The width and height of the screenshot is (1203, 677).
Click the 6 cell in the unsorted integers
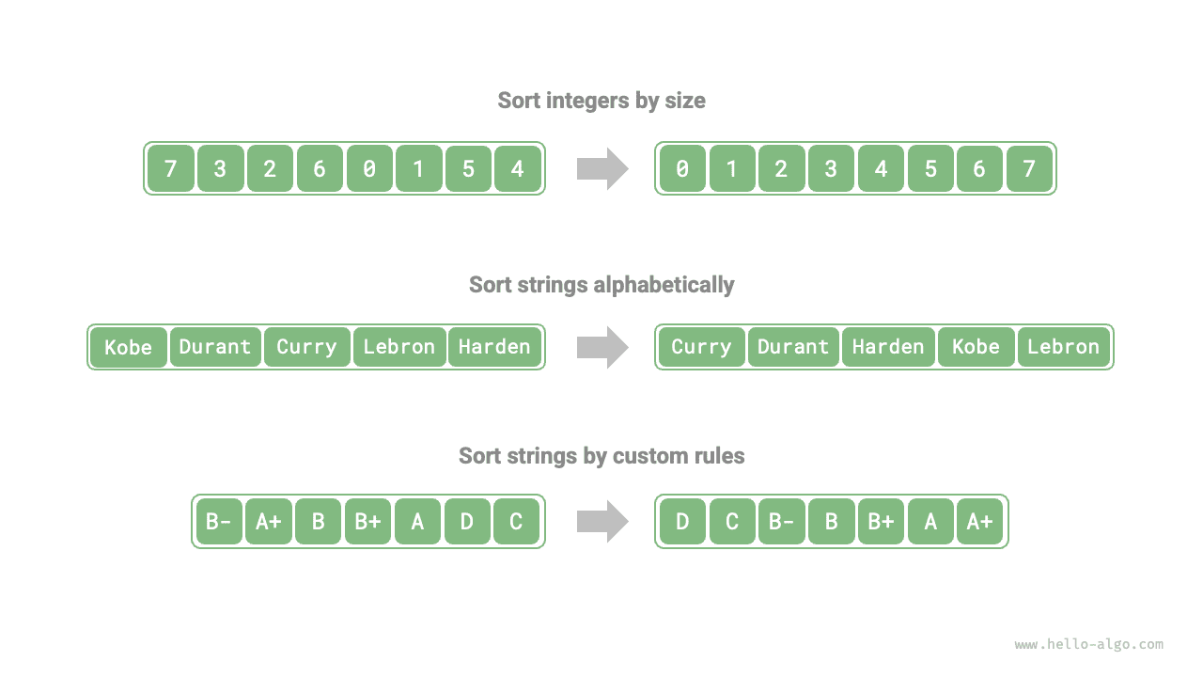(x=320, y=169)
